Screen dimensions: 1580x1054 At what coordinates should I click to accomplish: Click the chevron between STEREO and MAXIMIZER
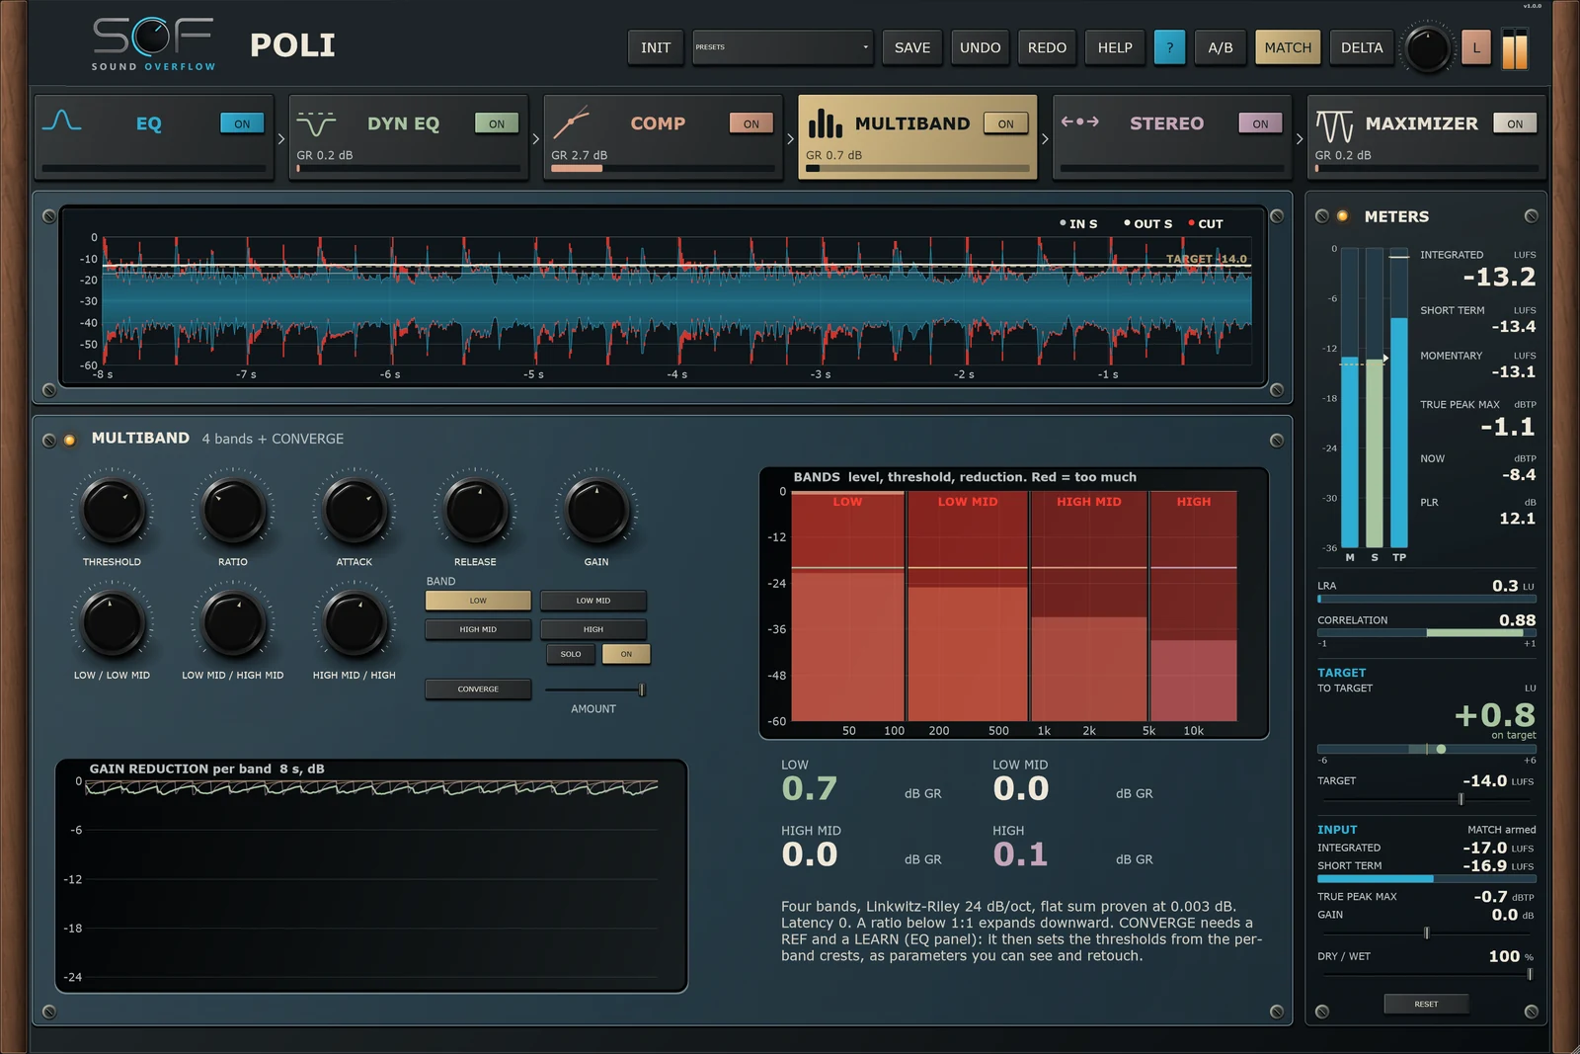tap(1300, 139)
